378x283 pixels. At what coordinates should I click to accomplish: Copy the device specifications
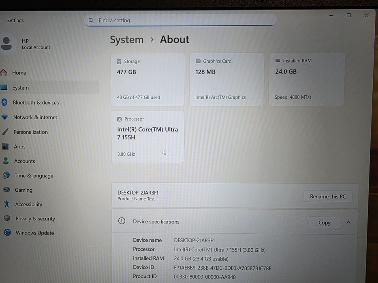[x=324, y=223]
